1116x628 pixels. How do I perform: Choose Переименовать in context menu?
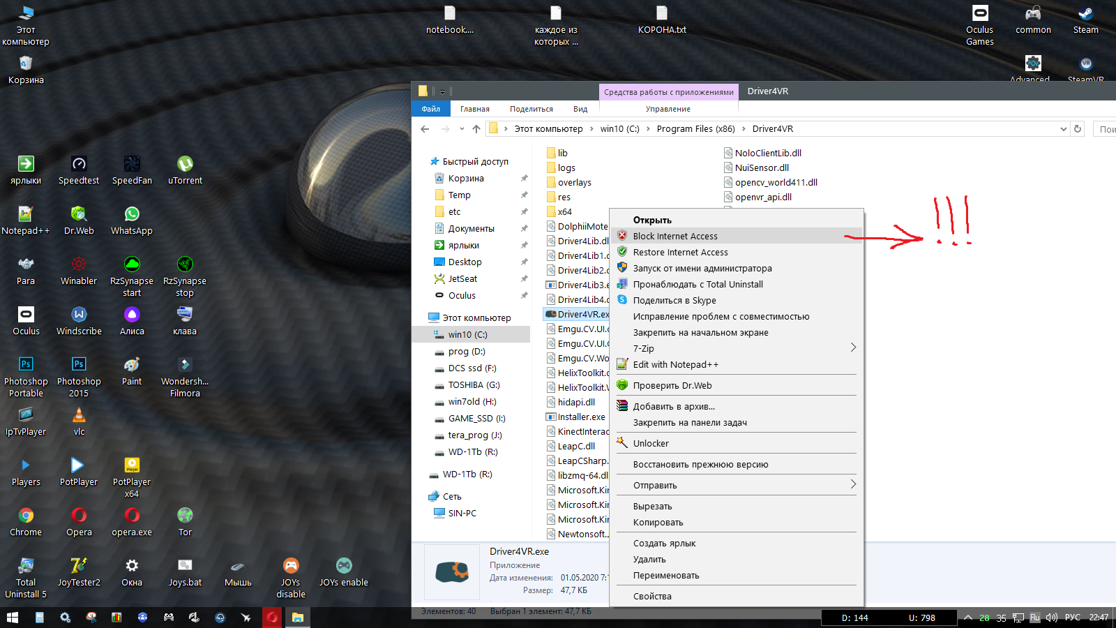737,575
